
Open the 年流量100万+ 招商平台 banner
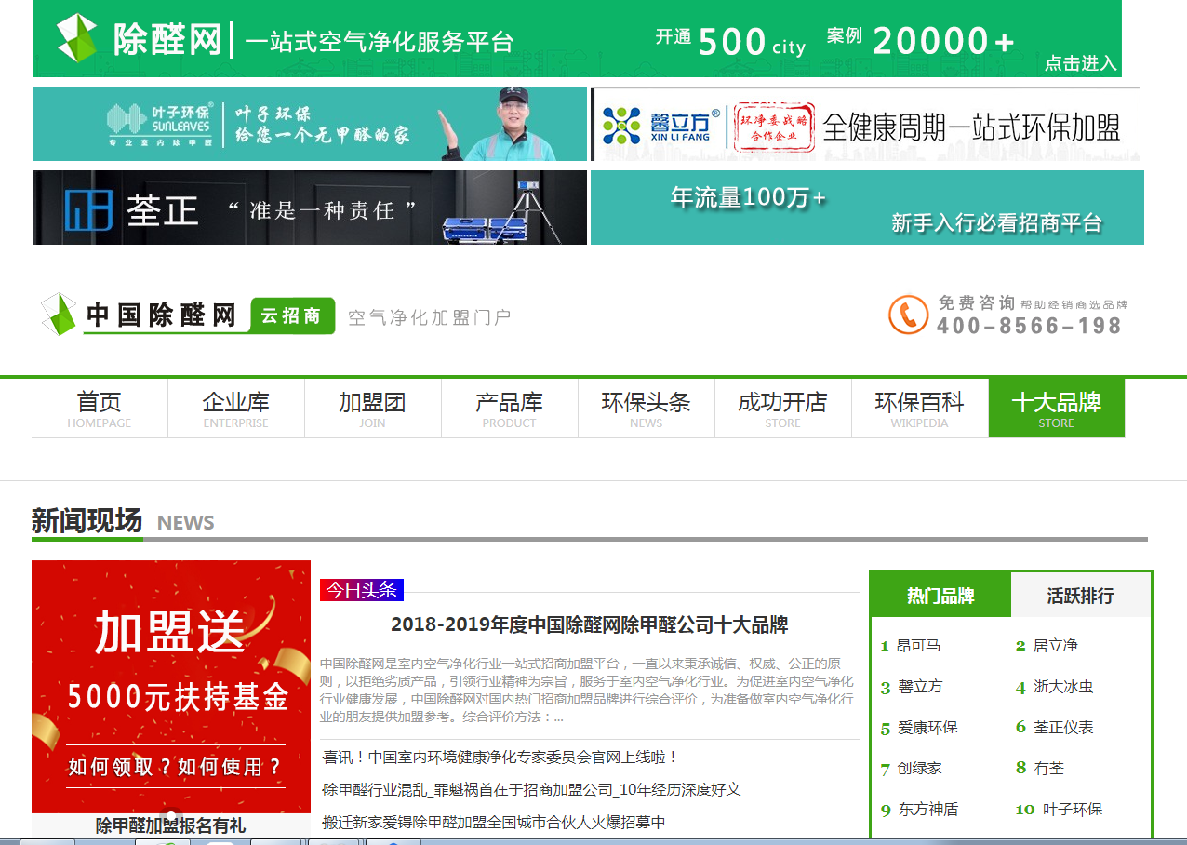[x=867, y=208]
